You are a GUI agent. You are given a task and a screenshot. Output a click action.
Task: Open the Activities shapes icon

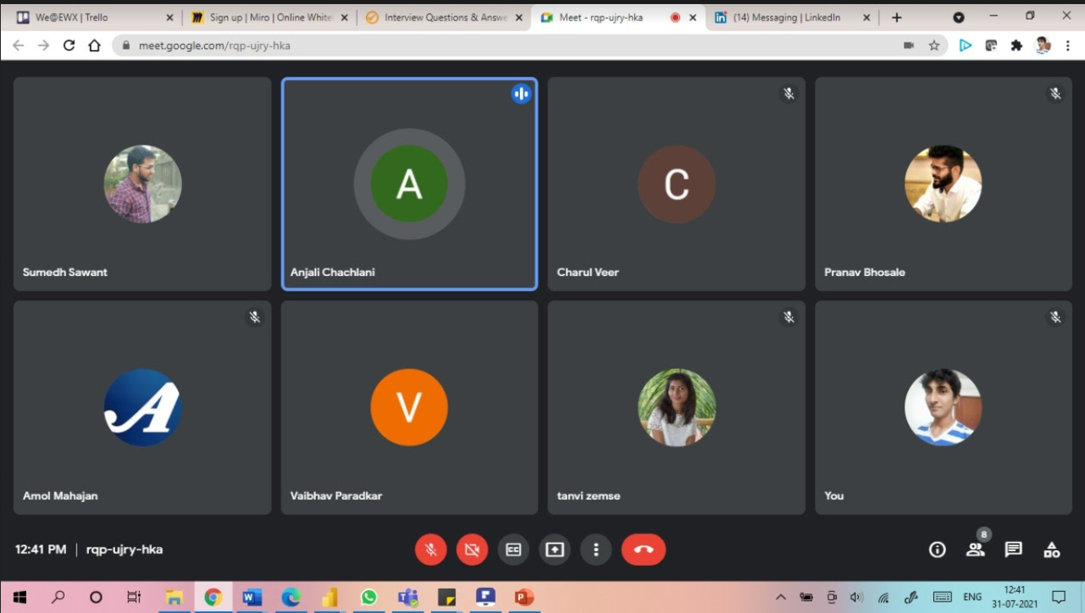[1052, 549]
